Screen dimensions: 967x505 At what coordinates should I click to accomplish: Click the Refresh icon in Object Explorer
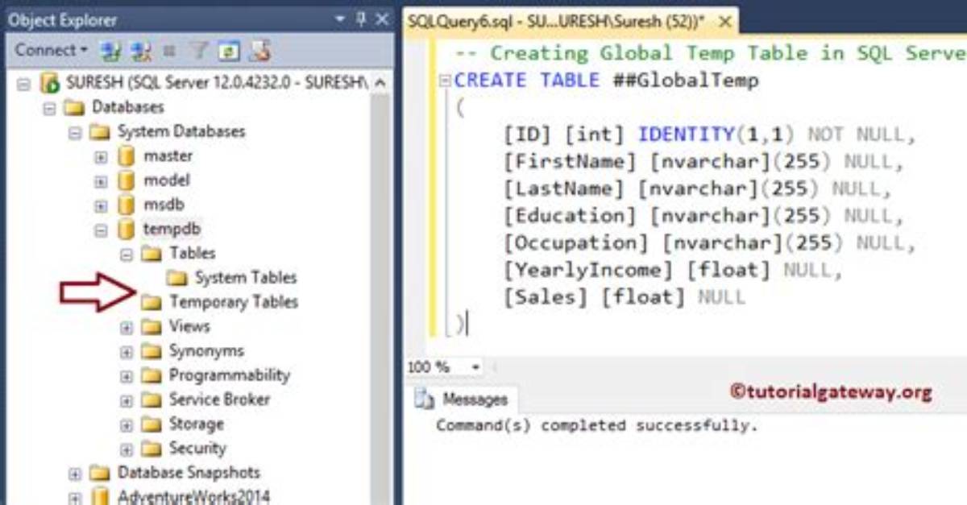coord(230,51)
